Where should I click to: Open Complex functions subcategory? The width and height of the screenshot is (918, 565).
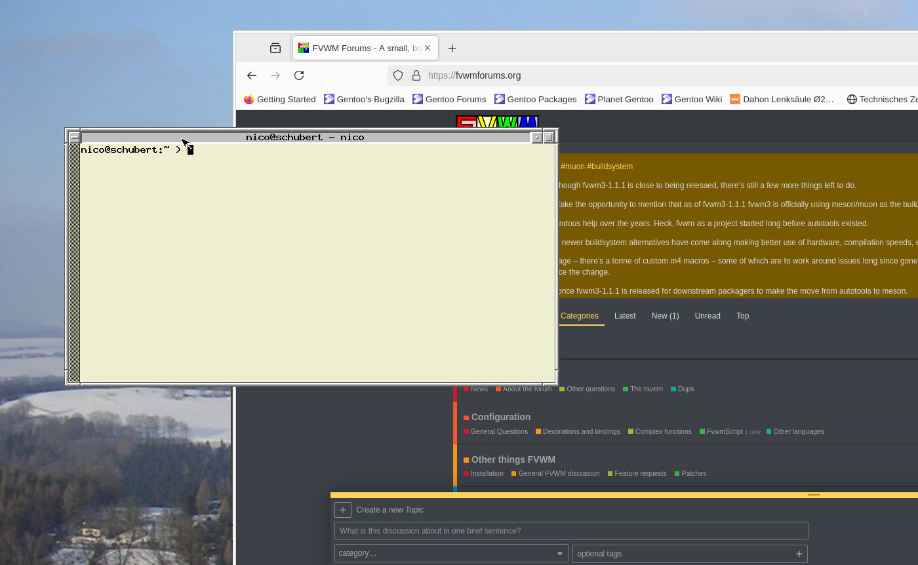(660, 431)
